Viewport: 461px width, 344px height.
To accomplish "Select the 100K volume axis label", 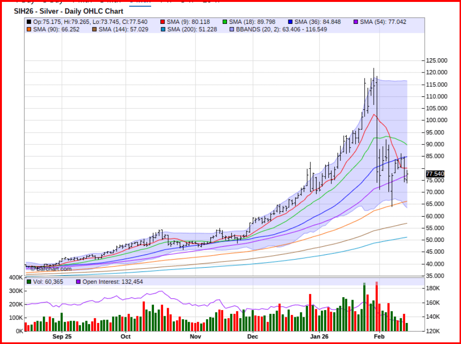I will (x=16, y=318).
